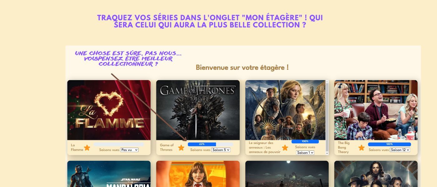This screenshot has height=187, width=437.
Task: Click The Big Bang Theory 100% progress bar
Action: click(390, 144)
